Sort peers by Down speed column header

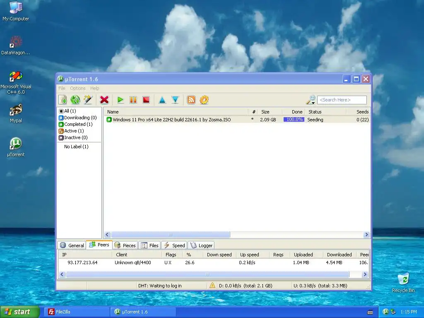pos(219,255)
